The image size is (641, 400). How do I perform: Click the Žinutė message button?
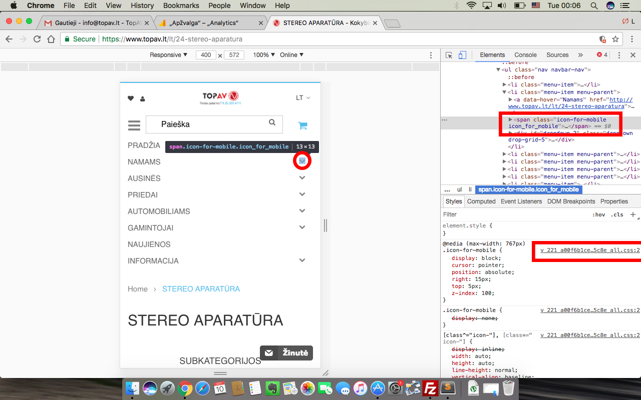286,353
